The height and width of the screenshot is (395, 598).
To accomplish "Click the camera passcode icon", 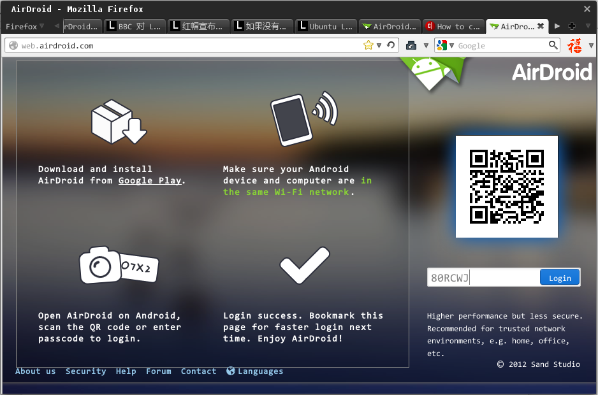I will click(119, 265).
